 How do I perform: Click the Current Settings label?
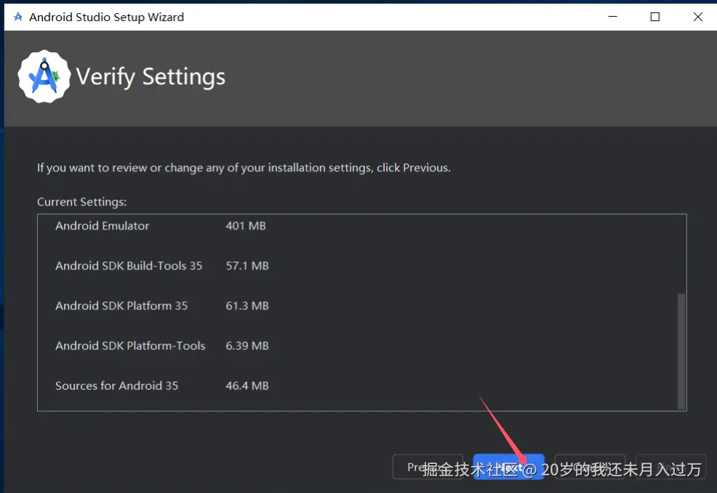click(82, 202)
